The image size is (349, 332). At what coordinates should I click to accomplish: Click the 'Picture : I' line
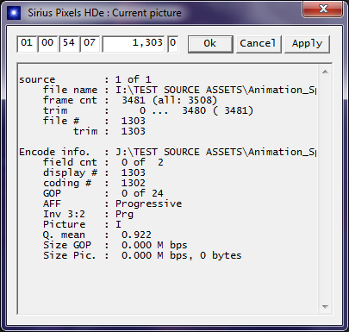[82, 224]
